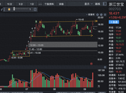
Task: Grab the drawing toolbar grip handle
Action: coord(4,9)
